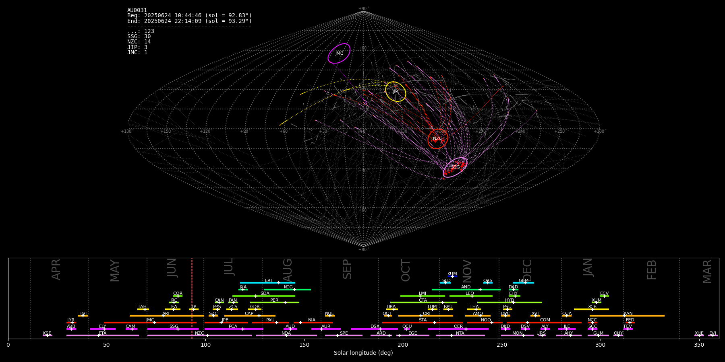This screenshot has width=725, height=362.
Task: Click the LEO shower label in timeline
Action: (470, 294)
